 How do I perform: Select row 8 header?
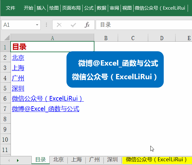(5, 119)
